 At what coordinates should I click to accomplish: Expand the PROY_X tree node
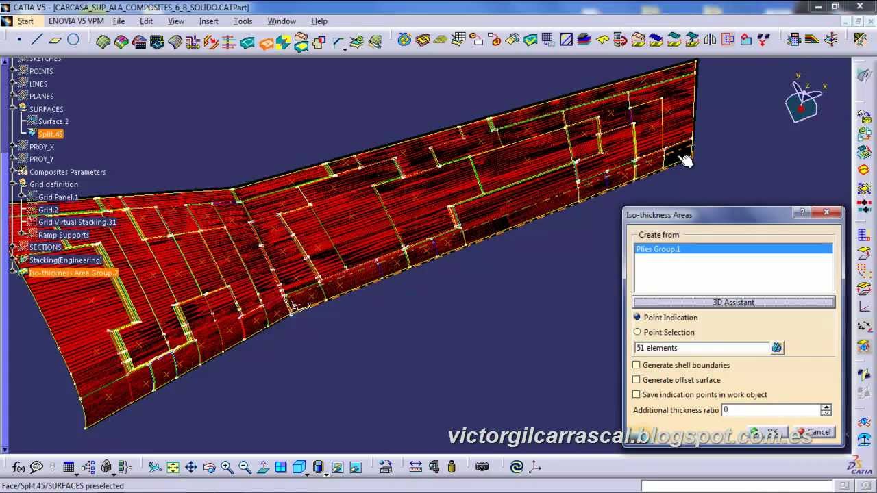[13, 147]
